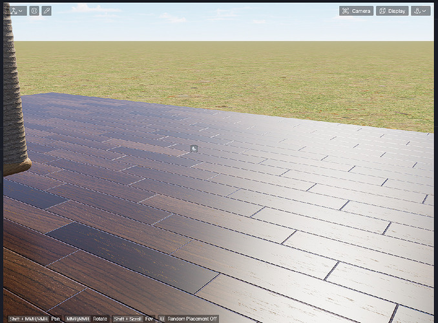Open the Display options button
The height and width of the screenshot is (323, 438).
[392, 11]
